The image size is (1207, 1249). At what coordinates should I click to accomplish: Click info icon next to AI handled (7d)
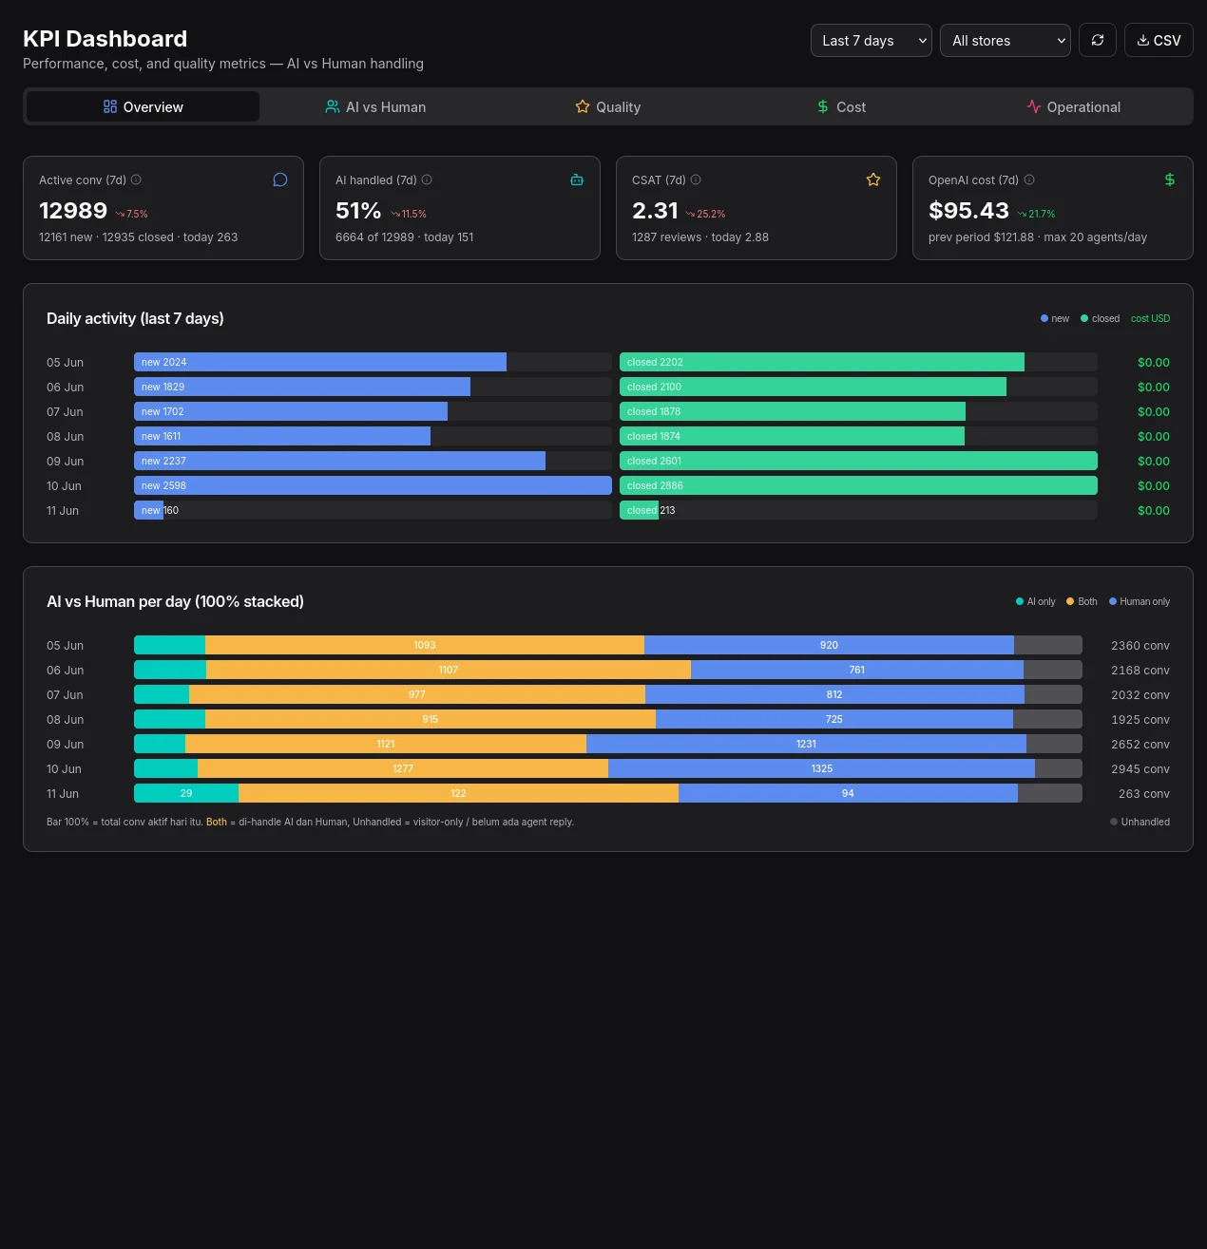(427, 180)
